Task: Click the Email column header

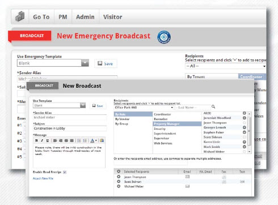Action: (x=187, y=172)
